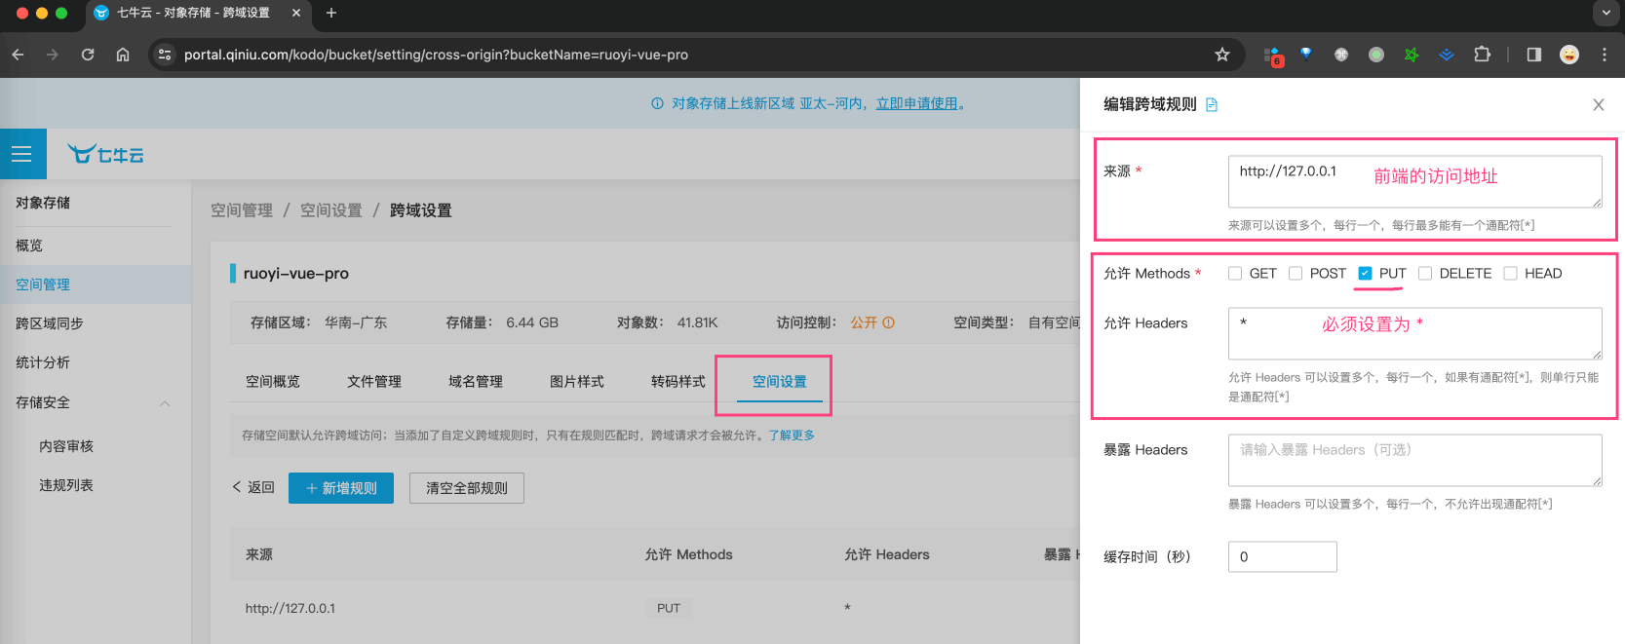
Task: Click the 缓存时间 input field
Action: coord(1282,557)
